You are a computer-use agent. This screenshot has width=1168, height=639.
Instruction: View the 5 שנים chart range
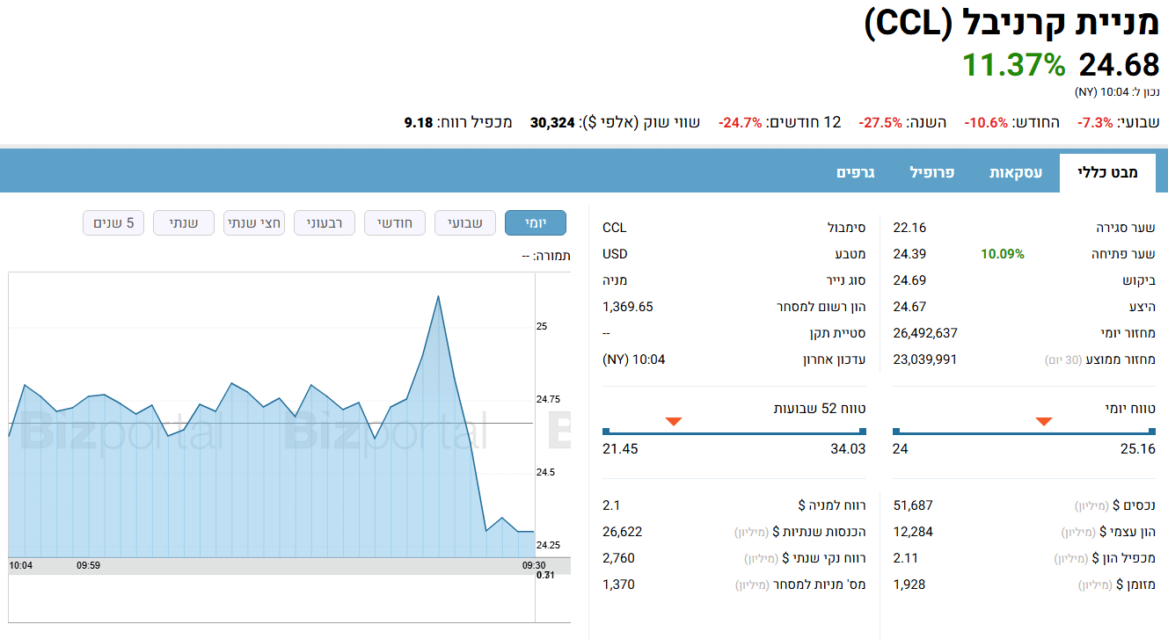(x=113, y=223)
